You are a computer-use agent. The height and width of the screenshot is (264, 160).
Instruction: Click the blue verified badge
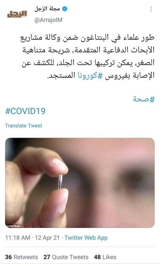coord(65,9)
